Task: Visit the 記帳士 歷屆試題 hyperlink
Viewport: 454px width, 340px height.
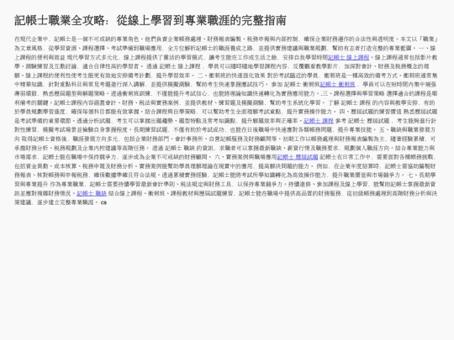Action: 298,157
